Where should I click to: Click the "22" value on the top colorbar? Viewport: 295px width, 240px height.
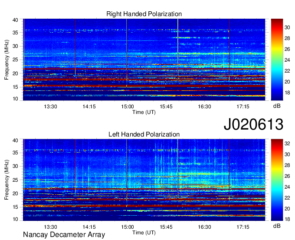pyautogui.click(x=287, y=71)
